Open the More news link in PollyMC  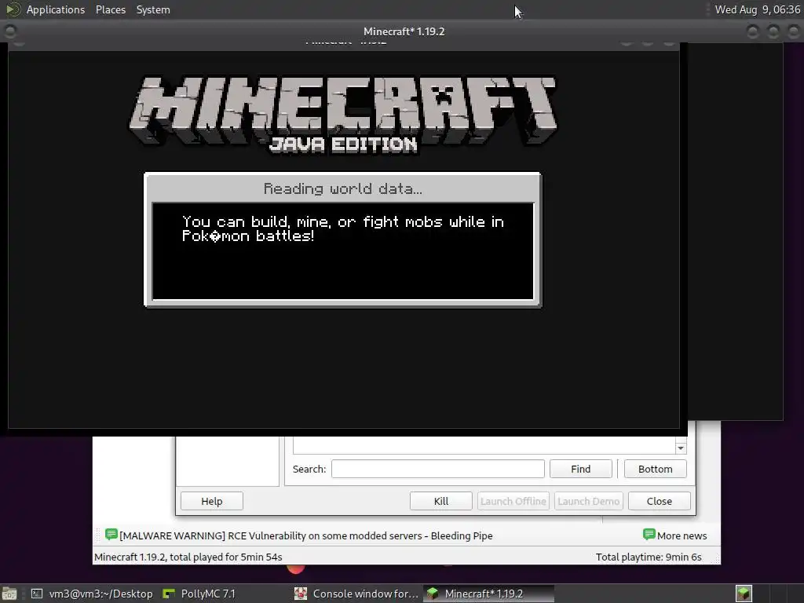click(682, 535)
